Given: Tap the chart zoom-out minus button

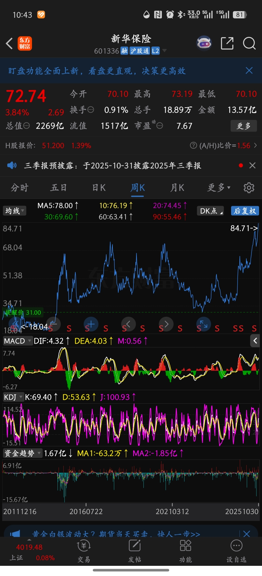Looking at the screenshot, I should 53,324.
